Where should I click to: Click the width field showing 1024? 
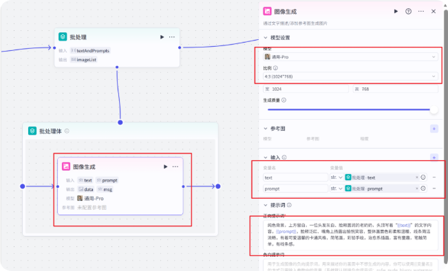306,89
